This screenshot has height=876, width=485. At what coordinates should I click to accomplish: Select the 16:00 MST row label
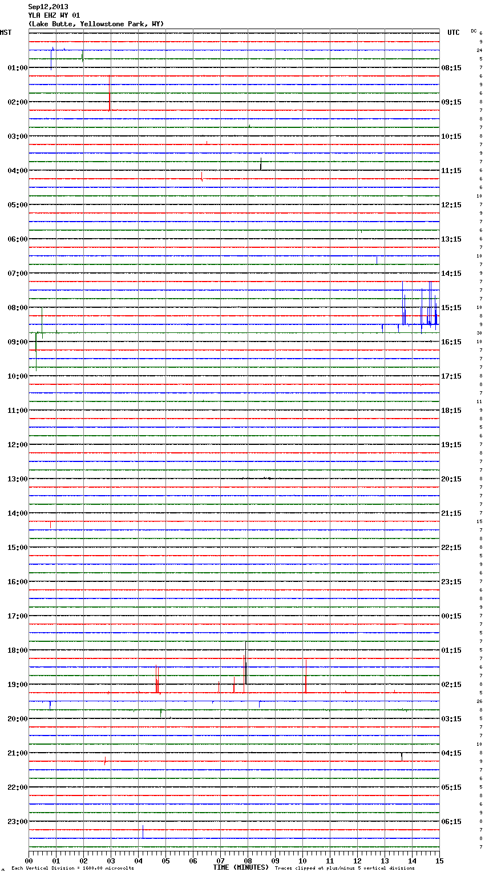pos(18,582)
